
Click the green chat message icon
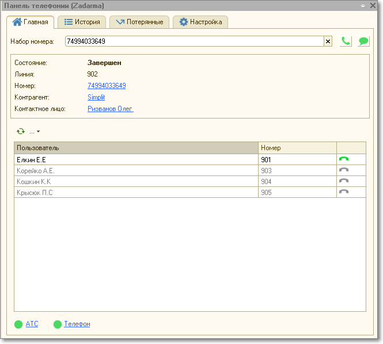pyautogui.click(x=363, y=41)
